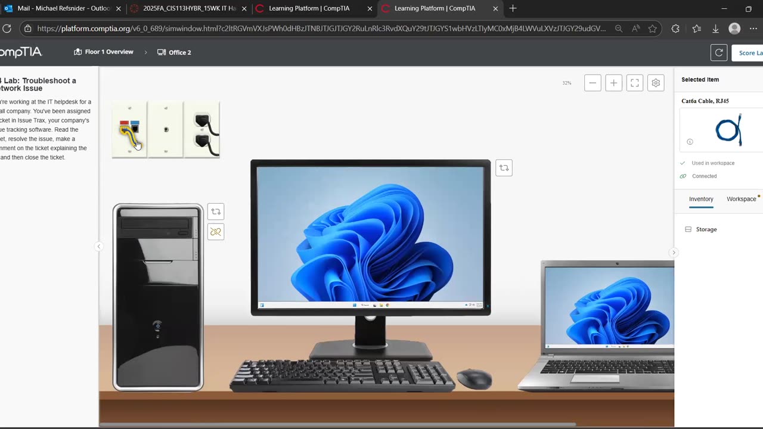Open the browser Downloads icon

pos(716,29)
